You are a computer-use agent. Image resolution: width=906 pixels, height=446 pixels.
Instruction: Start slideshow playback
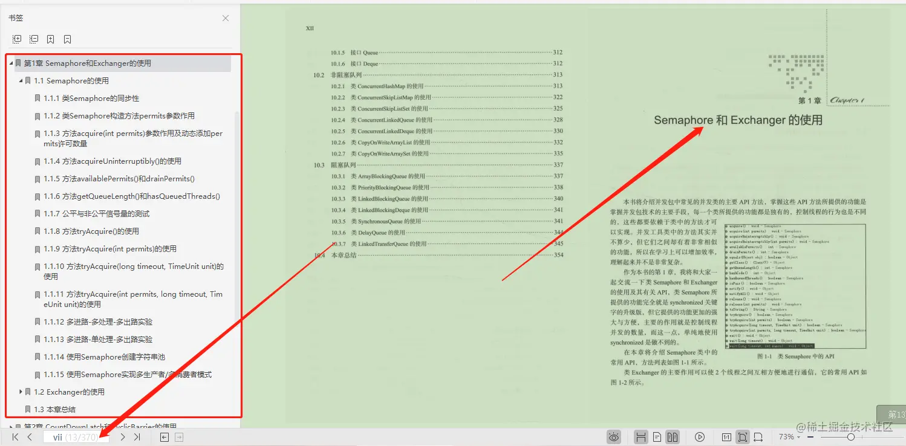(700, 437)
